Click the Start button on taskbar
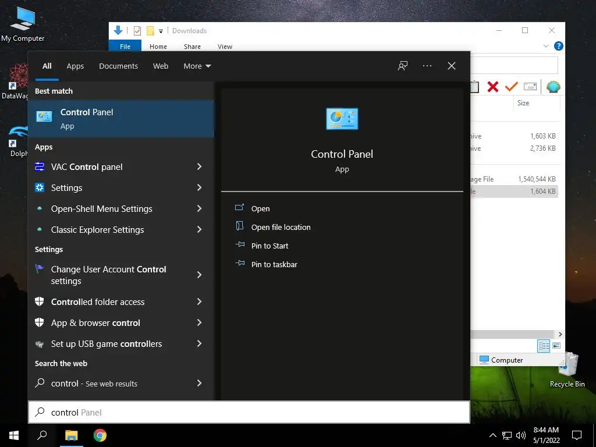Image resolution: width=596 pixels, height=447 pixels. click(x=14, y=435)
